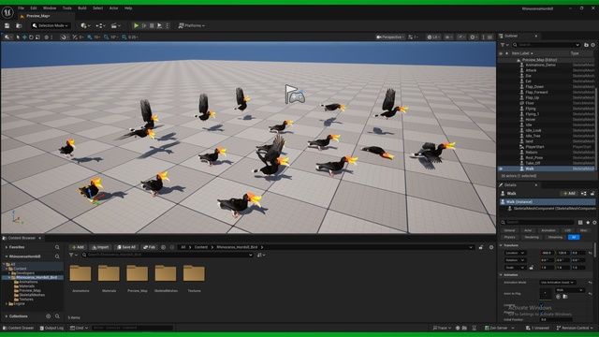This screenshot has width=599, height=337.
Task: Open the Build menu
Action: 82,8
